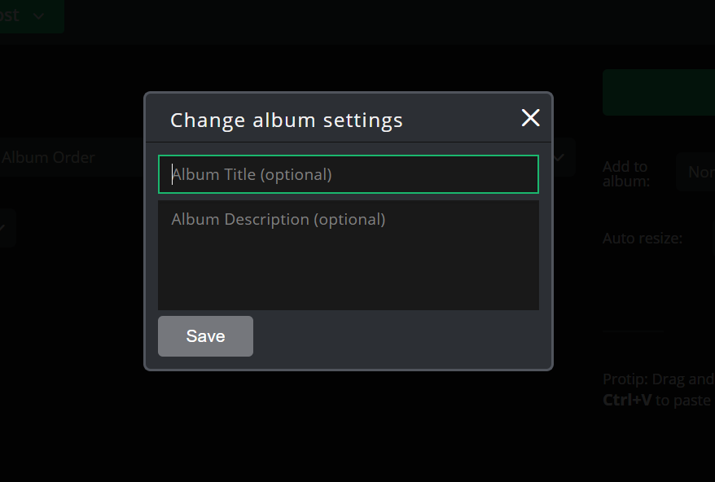
Task: Click the 'Auto resize:' label
Action: (643, 239)
